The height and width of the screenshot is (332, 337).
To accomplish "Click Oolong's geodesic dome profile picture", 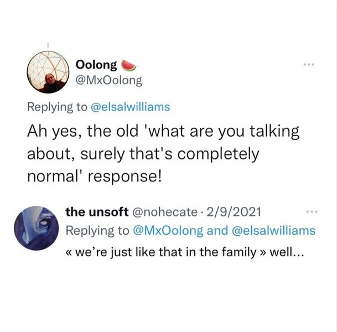I will (48, 73).
